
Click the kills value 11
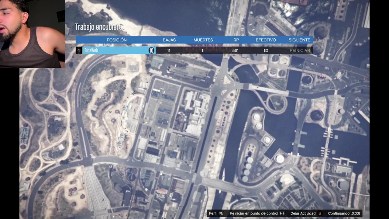(x=169, y=50)
